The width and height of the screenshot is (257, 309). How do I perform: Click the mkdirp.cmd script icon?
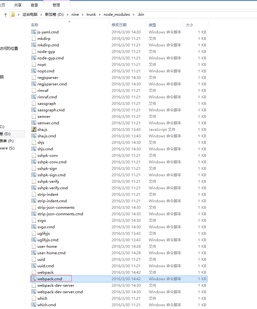34,45
